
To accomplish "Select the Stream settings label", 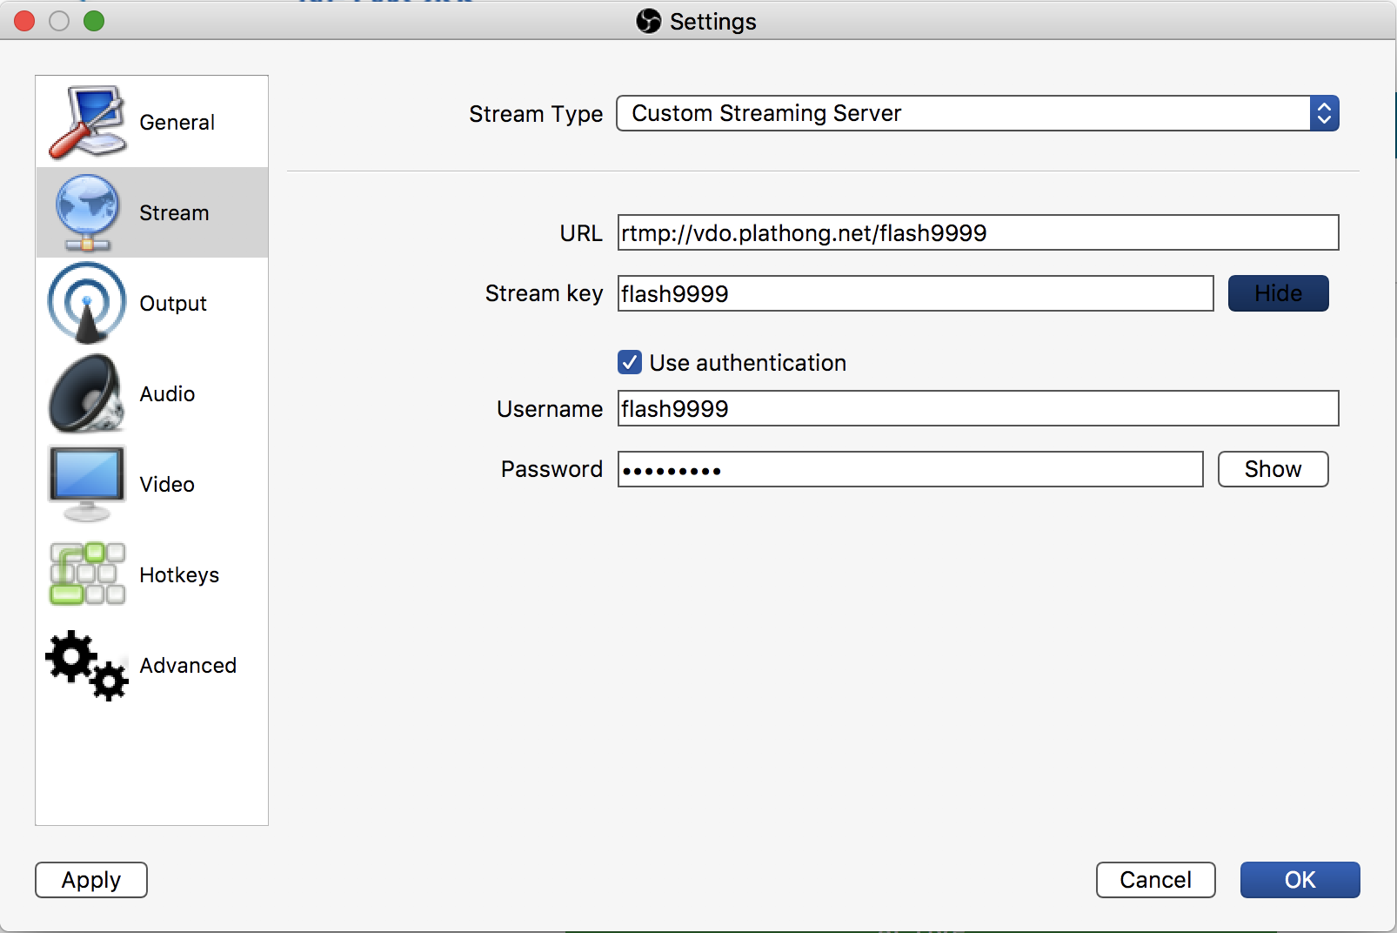I will tap(174, 213).
